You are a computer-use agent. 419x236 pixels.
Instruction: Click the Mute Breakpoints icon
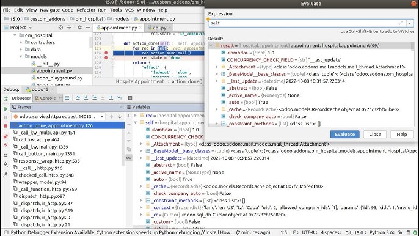point(5,145)
